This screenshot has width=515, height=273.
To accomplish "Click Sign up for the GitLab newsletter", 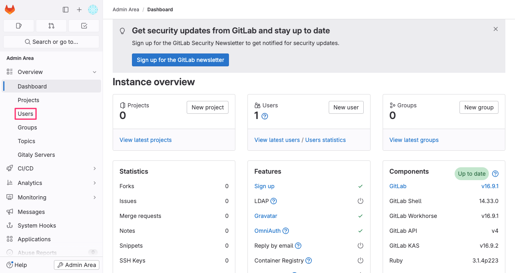I will (x=180, y=60).
